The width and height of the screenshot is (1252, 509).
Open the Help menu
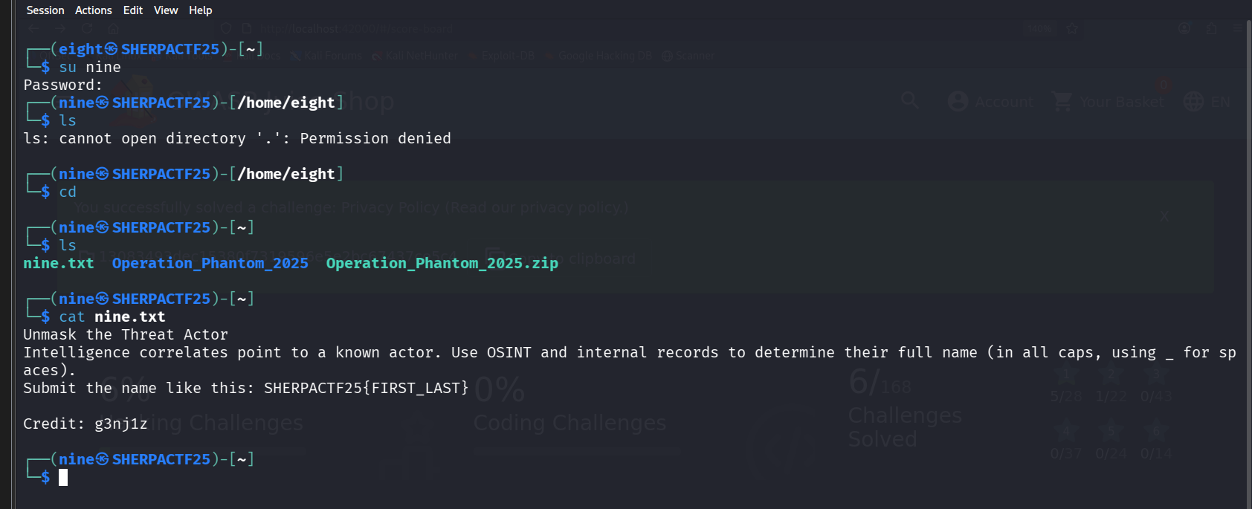click(x=201, y=10)
